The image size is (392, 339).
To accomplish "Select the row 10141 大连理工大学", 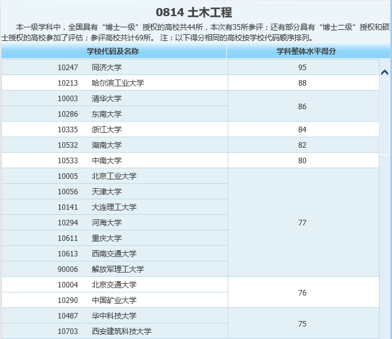I will click(x=115, y=207).
